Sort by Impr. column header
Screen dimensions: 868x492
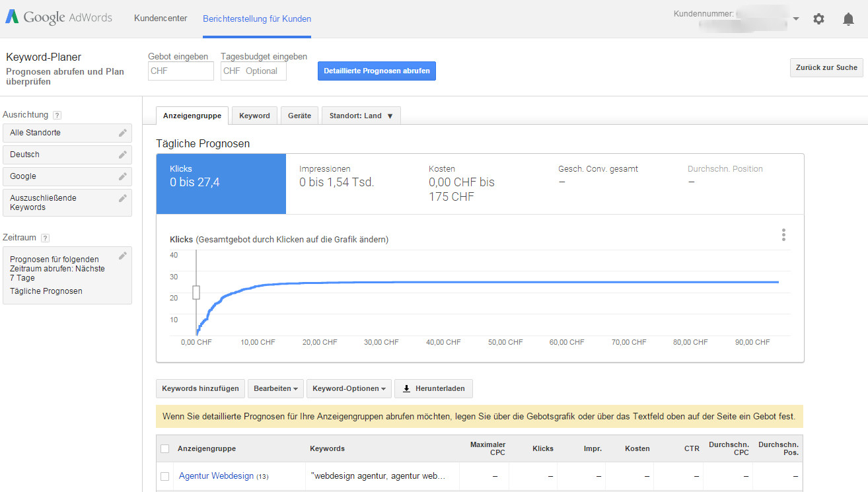click(593, 448)
